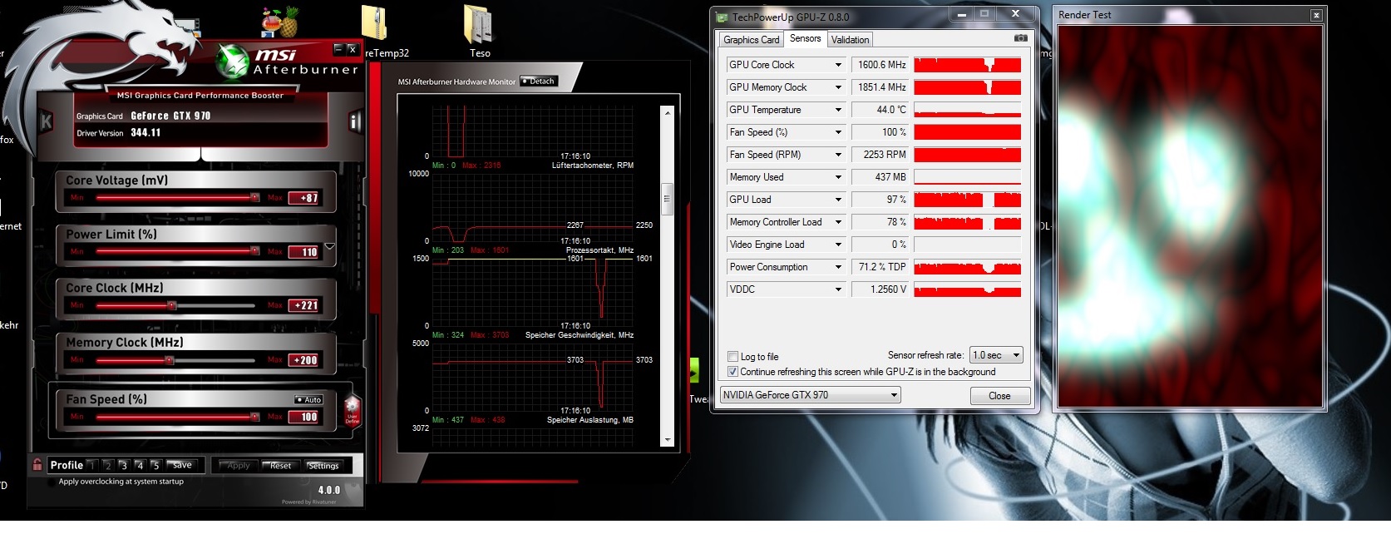Click the GPU Load 97 % value
This screenshot has height=539, width=1391.
point(880,200)
